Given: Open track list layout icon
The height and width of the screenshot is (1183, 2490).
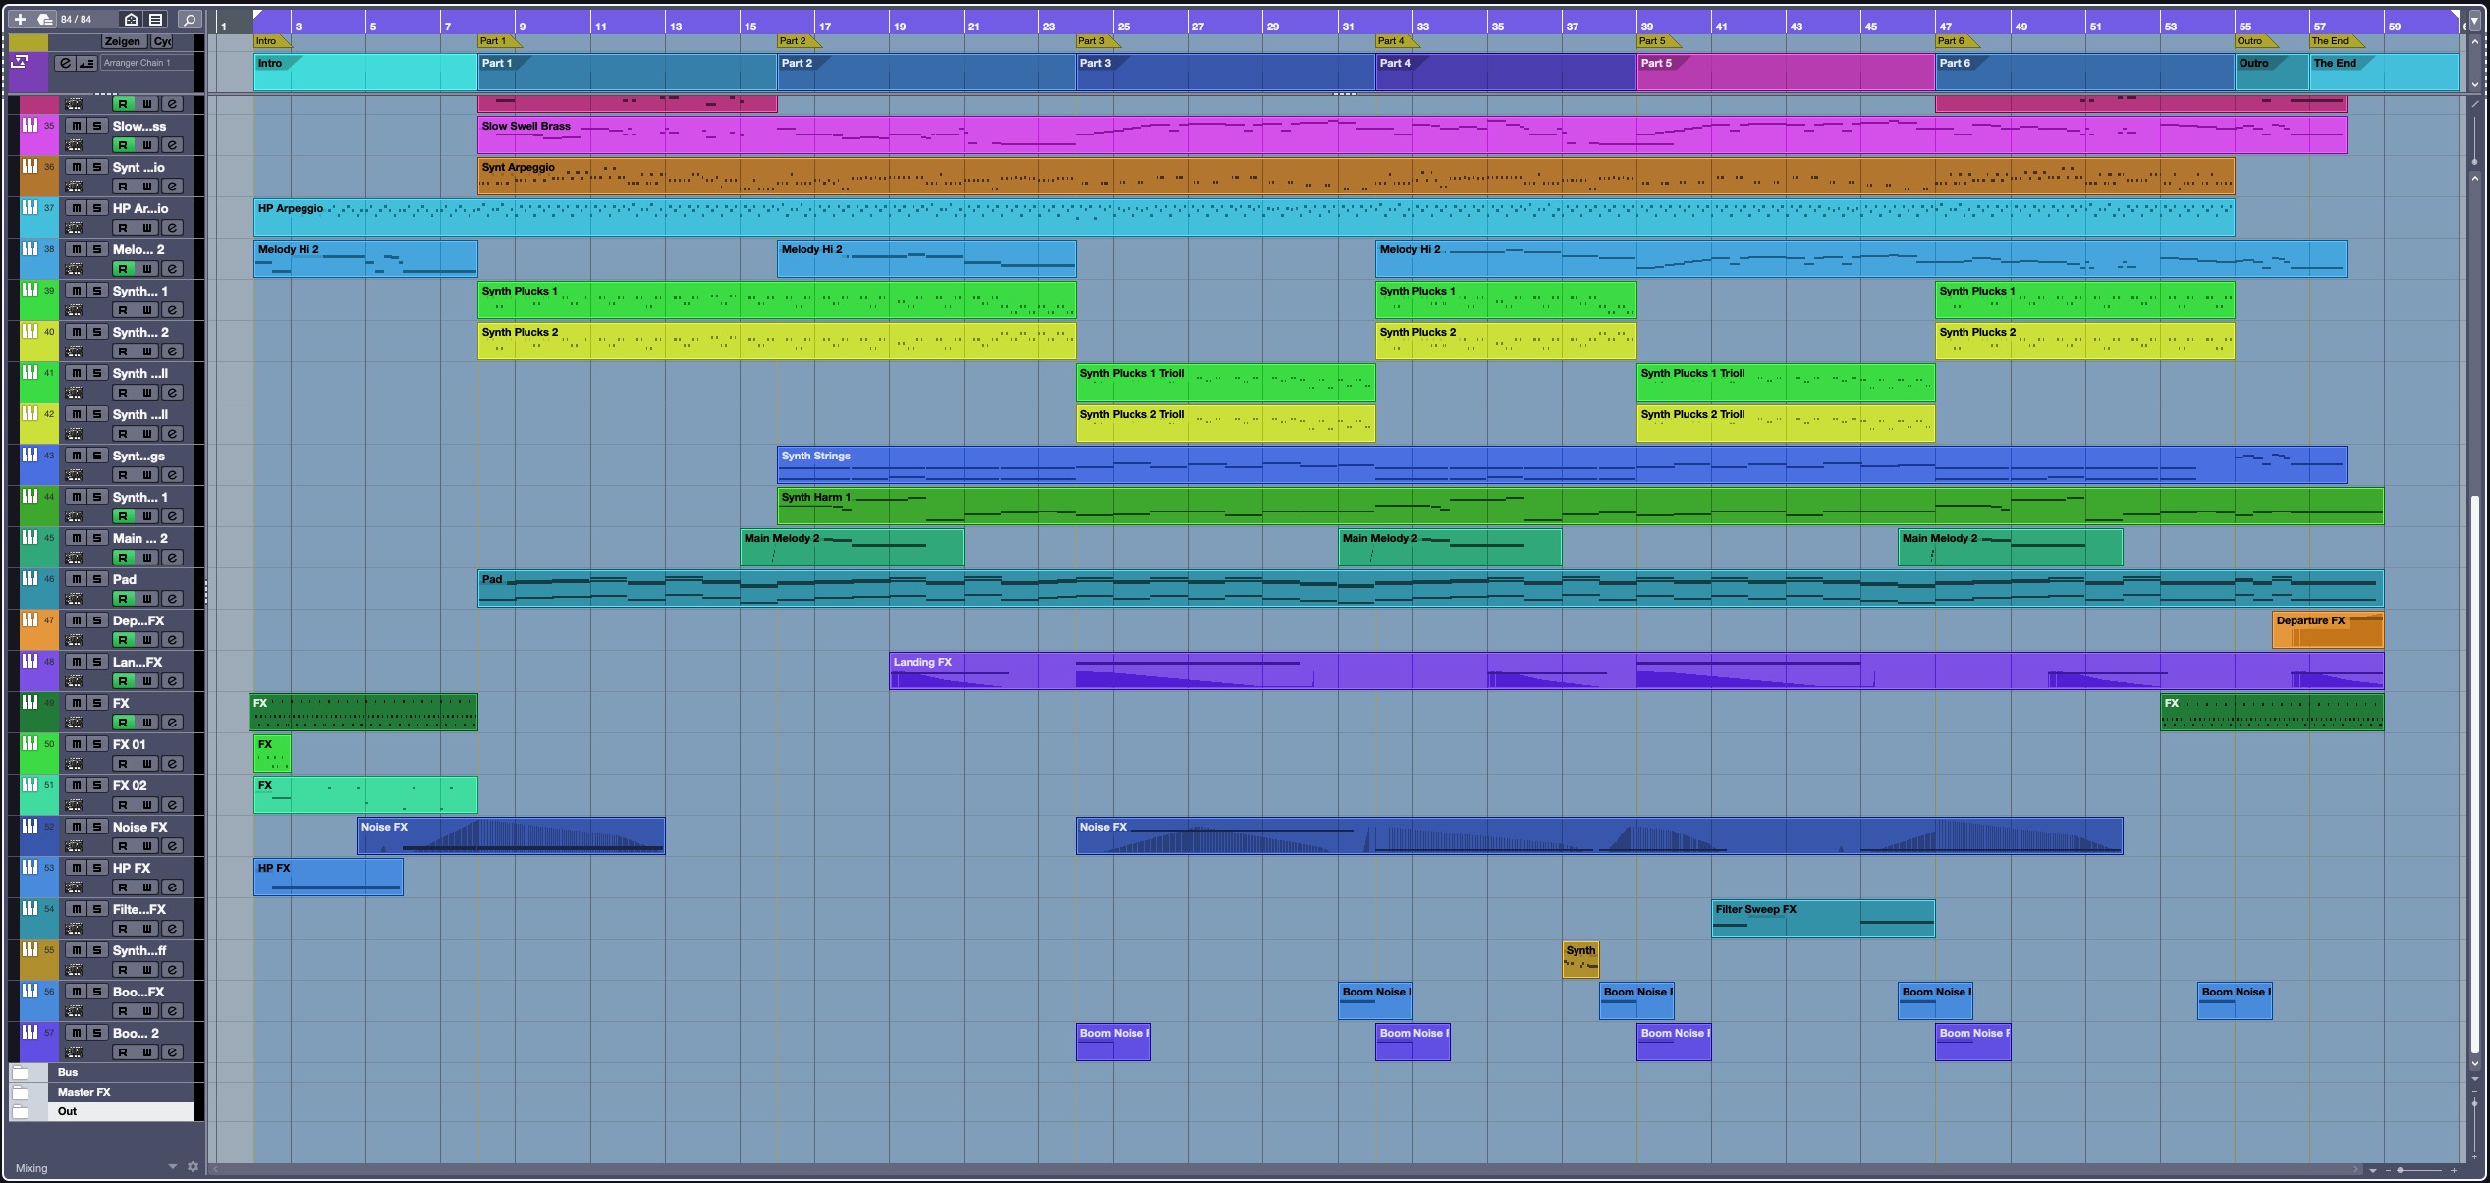Looking at the screenshot, I should coord(155,19).
